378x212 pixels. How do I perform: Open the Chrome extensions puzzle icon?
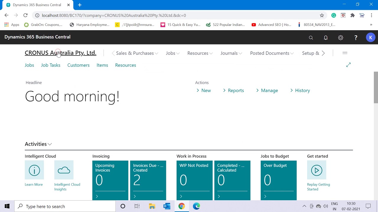[x=352, y=15]
